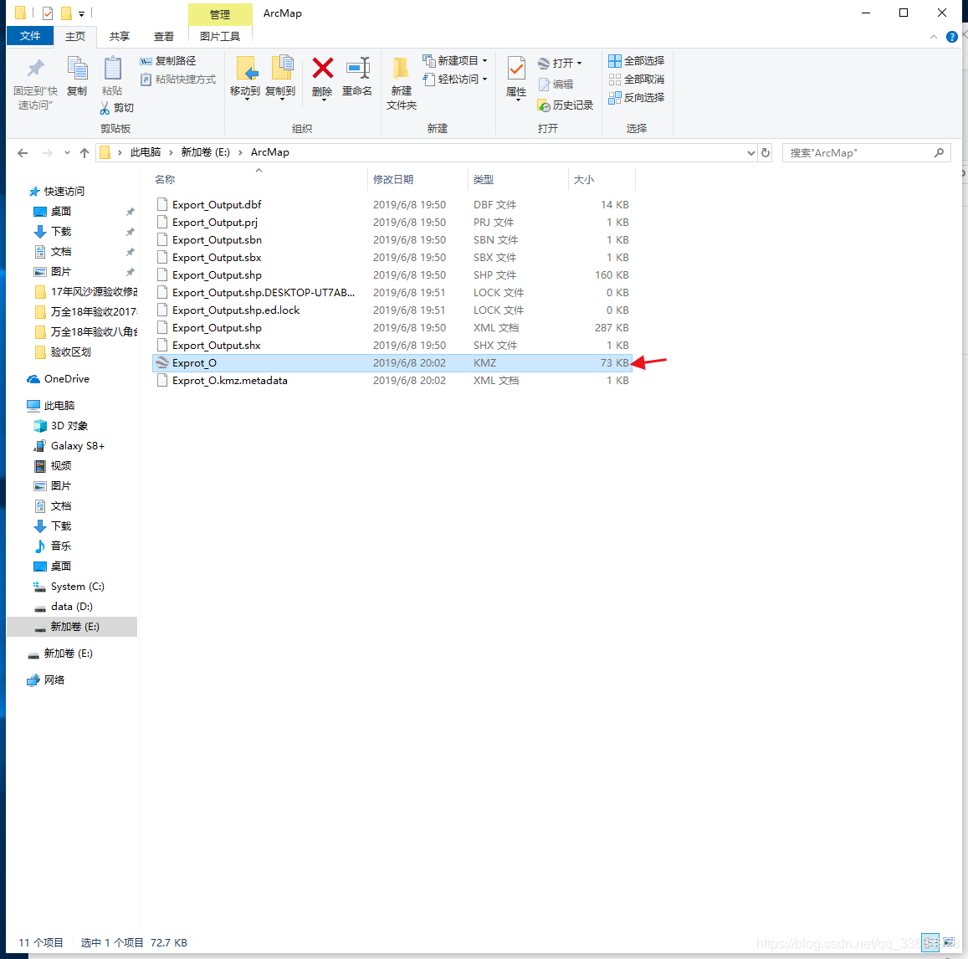Screen dimensions: 968x959
Task: Open the Easy access (轻松访问) dropdown
Action: click(455, 79)
